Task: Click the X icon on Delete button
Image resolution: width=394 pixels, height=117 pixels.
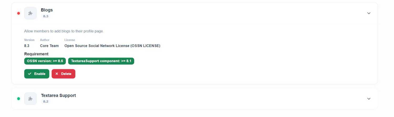Action: (57, 74)
